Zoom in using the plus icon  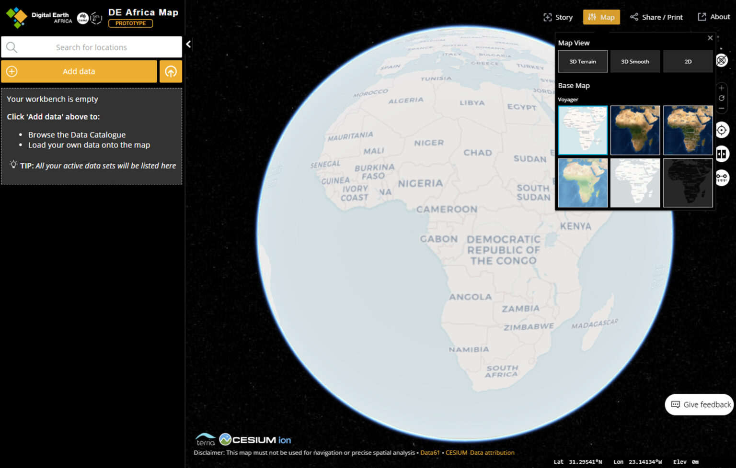pyautogui.click(x=721, y=88)
